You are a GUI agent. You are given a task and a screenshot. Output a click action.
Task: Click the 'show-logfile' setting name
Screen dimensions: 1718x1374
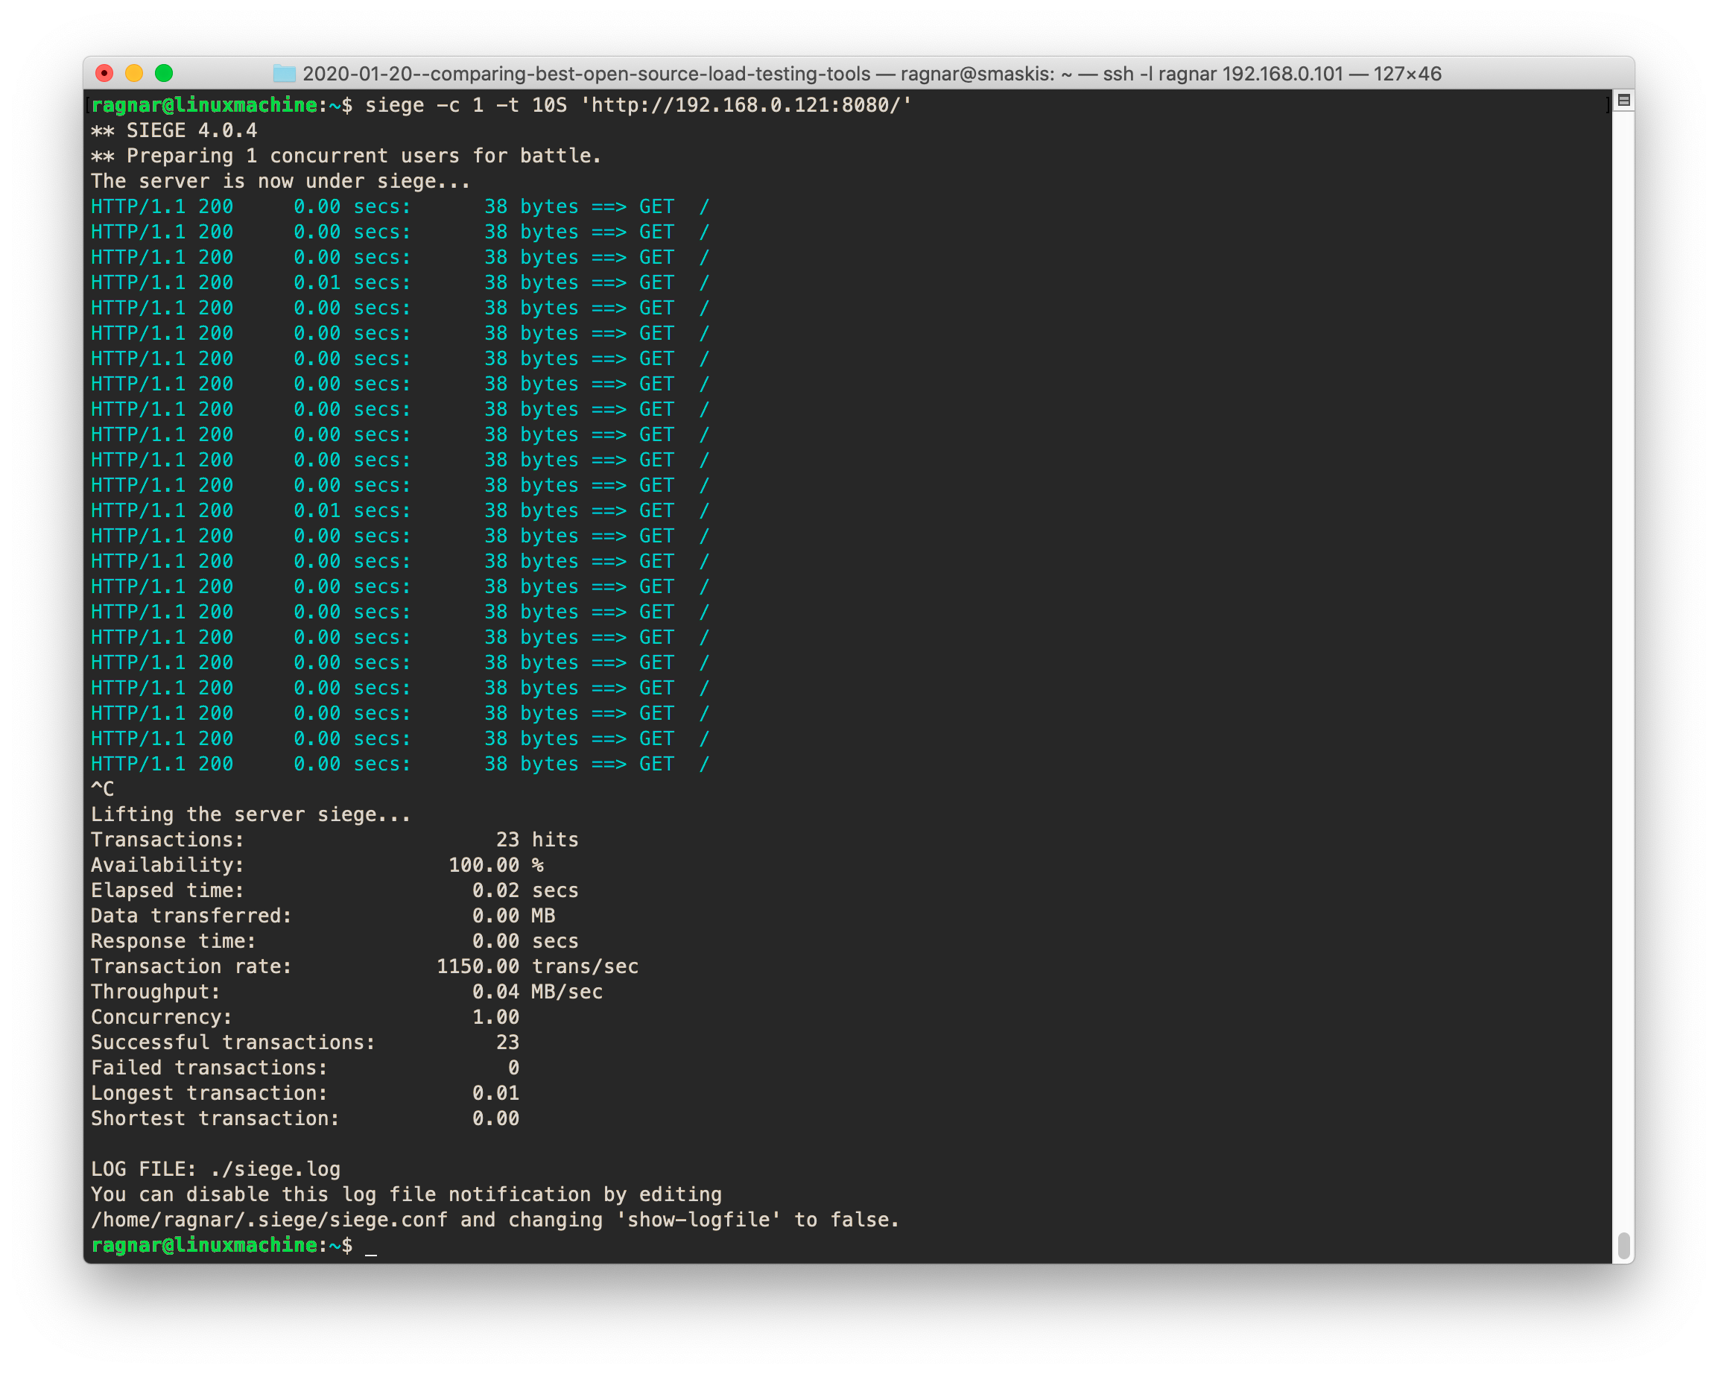[x=698, y=1221]
